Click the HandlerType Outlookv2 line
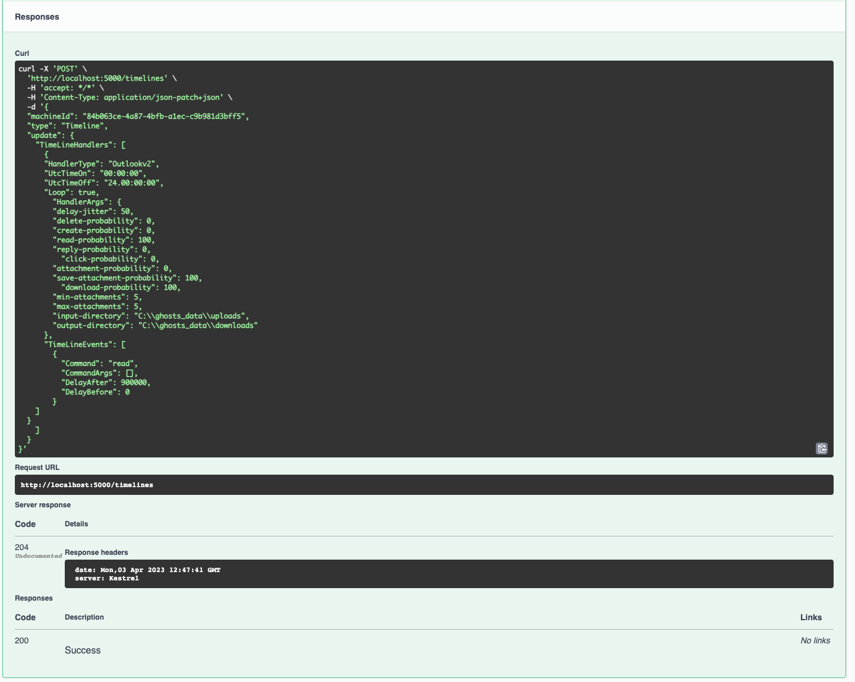This screenshot has width=855, height=682. pos(101,163)
